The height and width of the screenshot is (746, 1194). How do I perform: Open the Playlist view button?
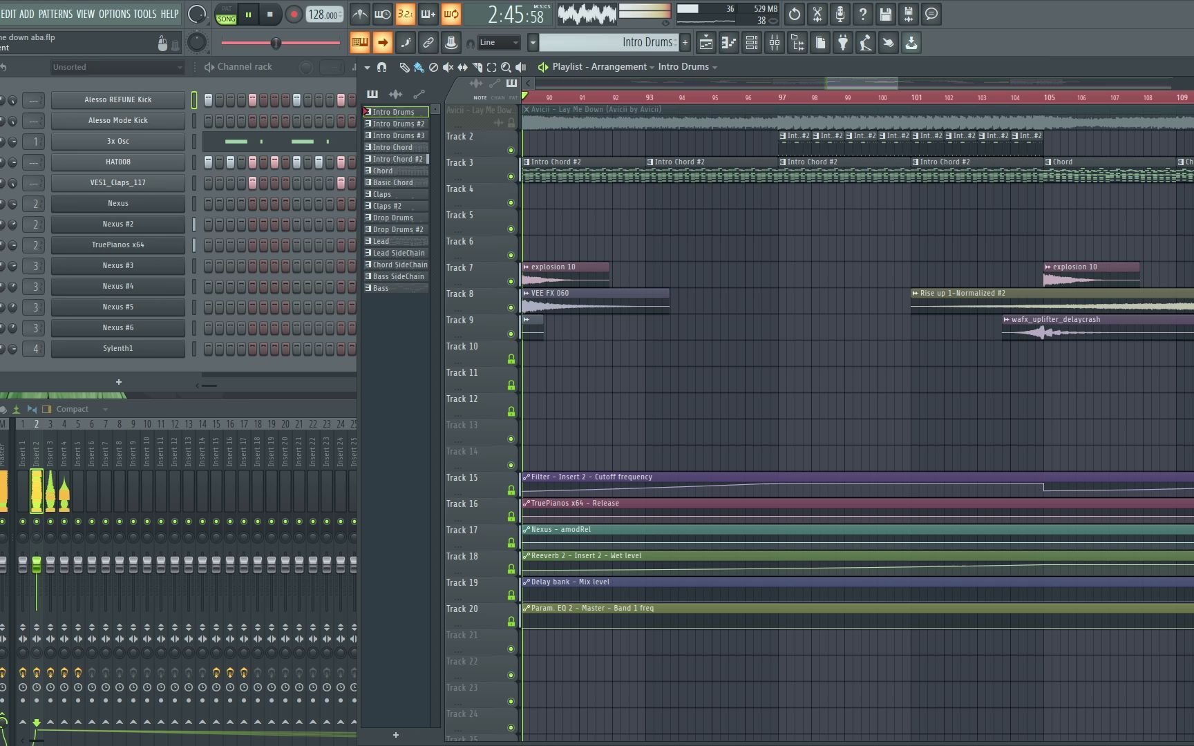pos(706,43)
